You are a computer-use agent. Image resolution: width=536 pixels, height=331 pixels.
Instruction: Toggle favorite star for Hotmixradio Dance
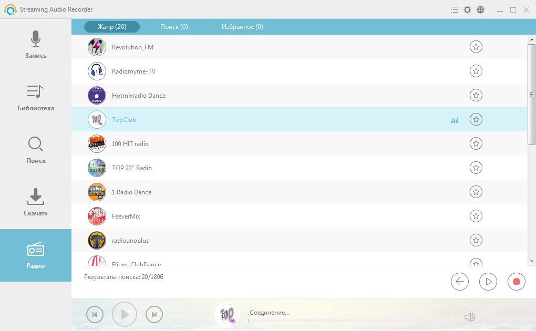tap(476, 96)
